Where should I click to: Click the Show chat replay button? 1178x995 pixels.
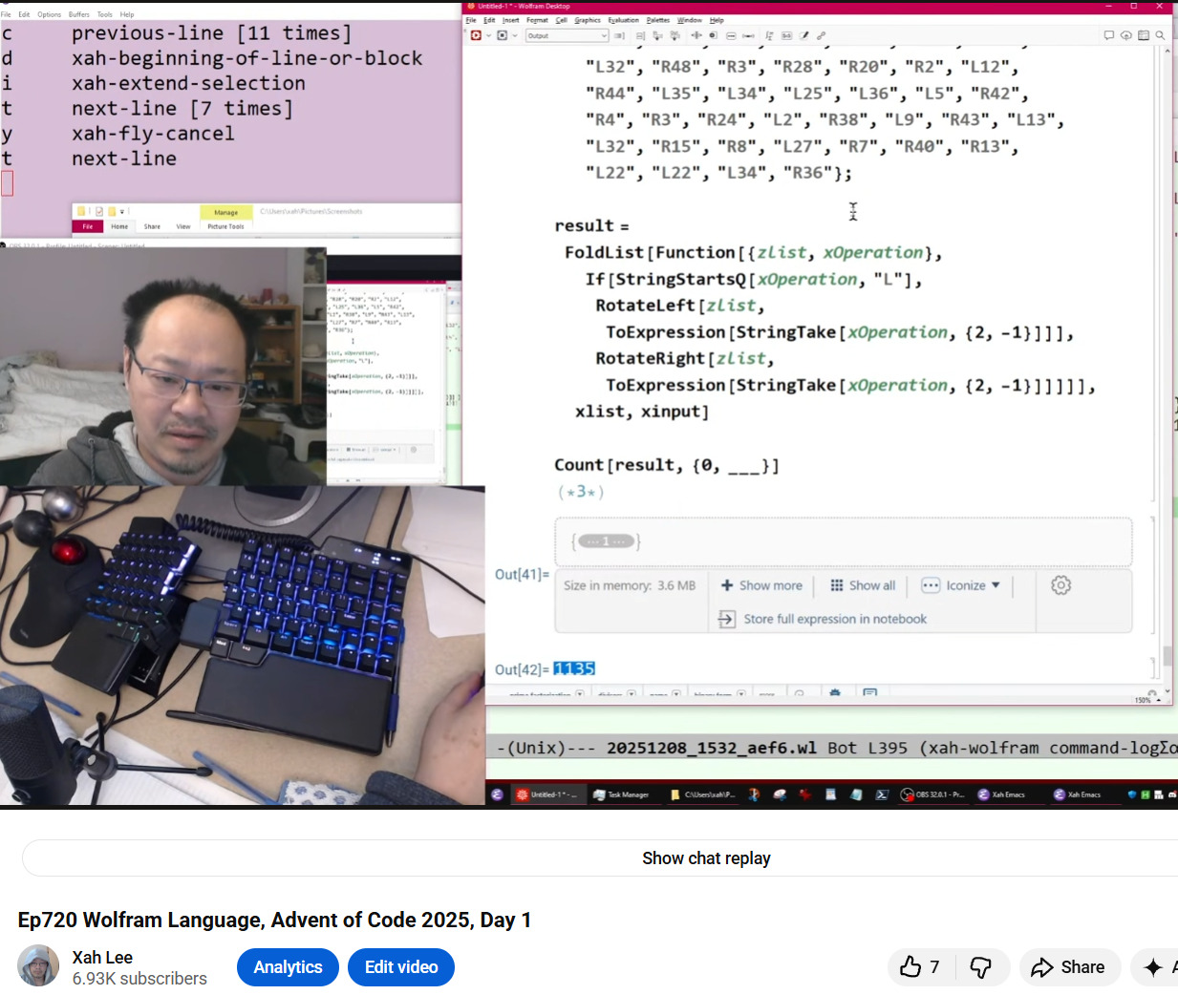tap(706, 858)
